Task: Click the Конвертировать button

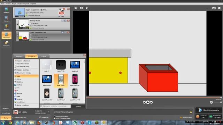Action: pos(209,110)
